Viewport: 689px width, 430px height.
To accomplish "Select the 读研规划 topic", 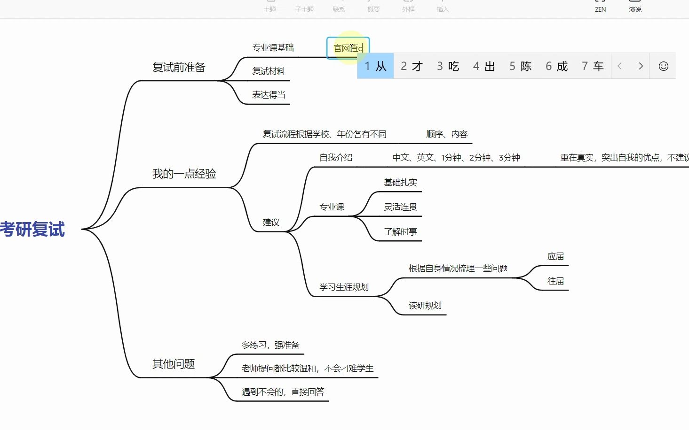I will 425,306.
